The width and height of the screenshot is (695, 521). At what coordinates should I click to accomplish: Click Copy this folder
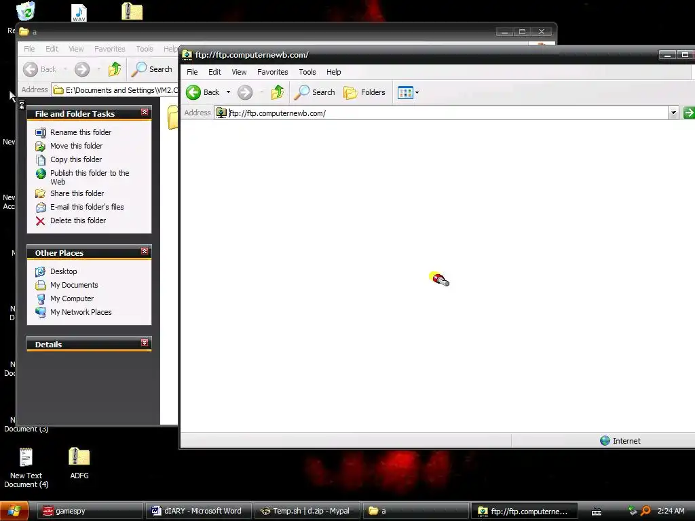point(76,159)
